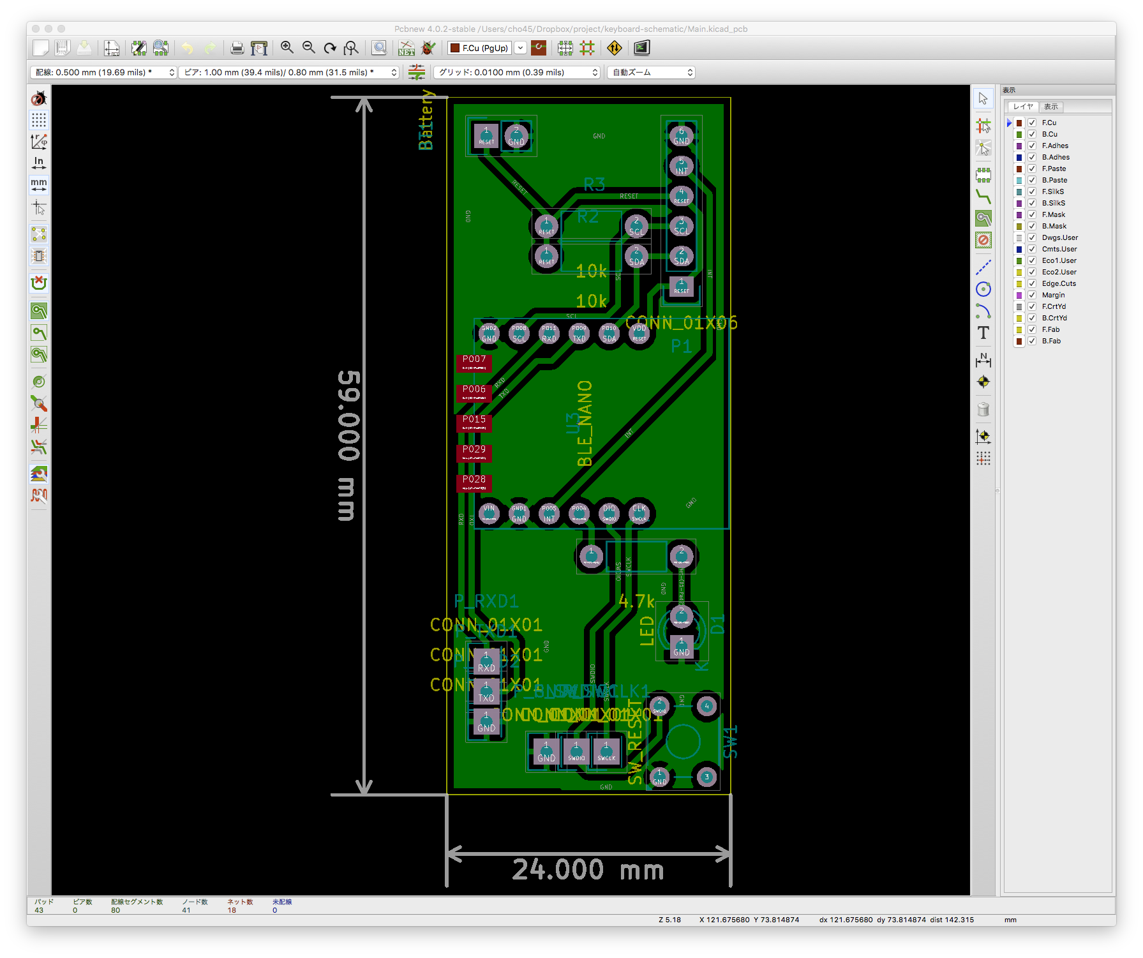Toggle the F.SilkS layer checkbox
The height and width of the screenshot is (958, 1143).
pos(1032,191)
